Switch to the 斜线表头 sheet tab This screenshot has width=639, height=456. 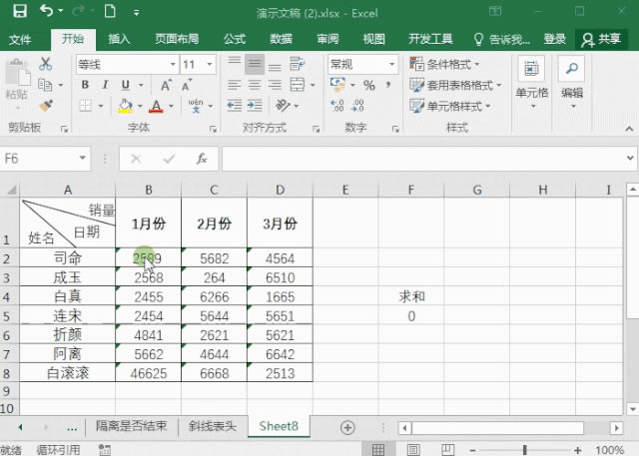[x=213, y=426]
